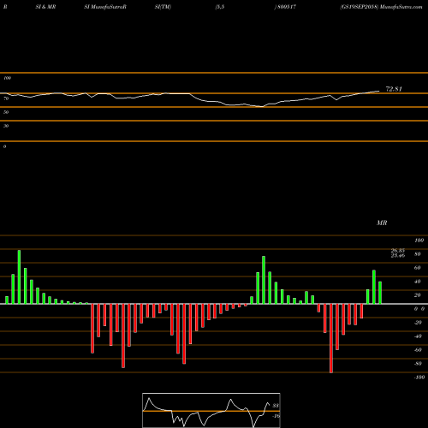Click the 809517 code in the header
This screenshot has height=428, width=428.
coord(286,7)
